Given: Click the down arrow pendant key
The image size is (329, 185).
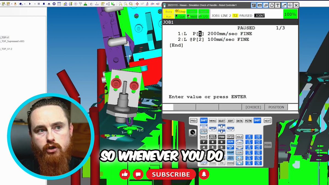Looking at the screenshot, I should click(222, 132).
